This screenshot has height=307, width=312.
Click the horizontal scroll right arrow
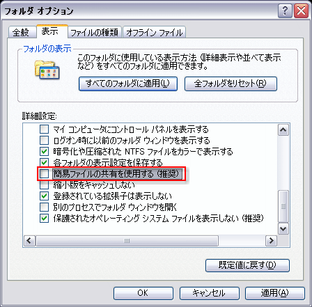pos(271,241)
